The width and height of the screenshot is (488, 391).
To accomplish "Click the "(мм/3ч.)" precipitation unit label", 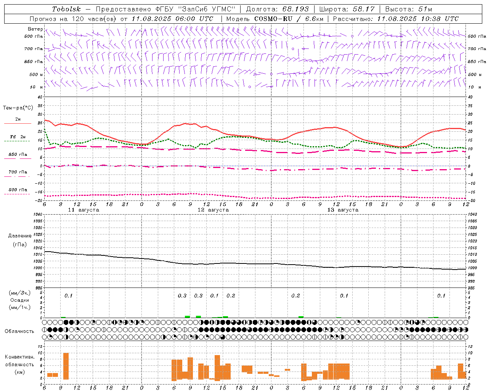I will (x=20, y=293).
